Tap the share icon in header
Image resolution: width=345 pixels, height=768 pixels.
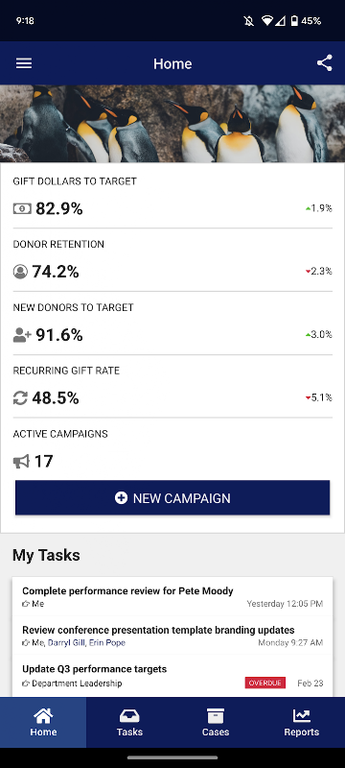point(325,63)
